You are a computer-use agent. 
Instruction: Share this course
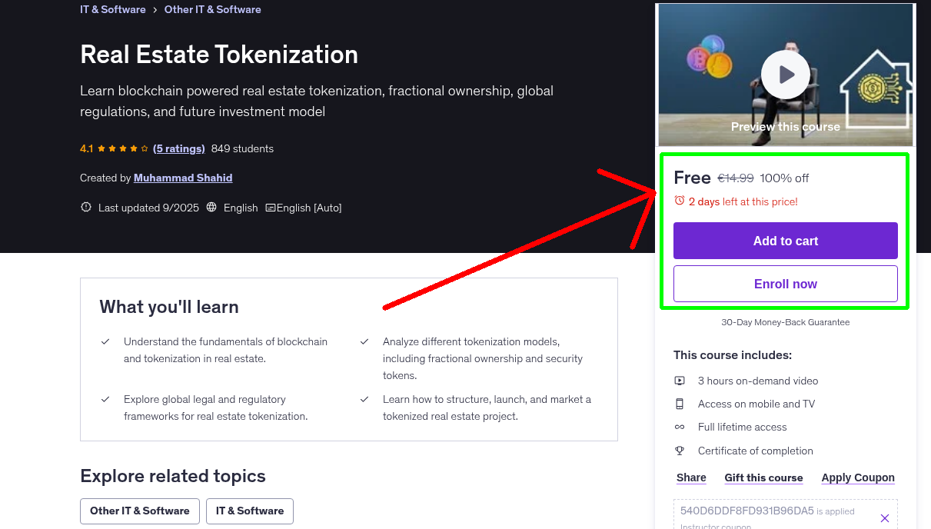click(690, 477)
